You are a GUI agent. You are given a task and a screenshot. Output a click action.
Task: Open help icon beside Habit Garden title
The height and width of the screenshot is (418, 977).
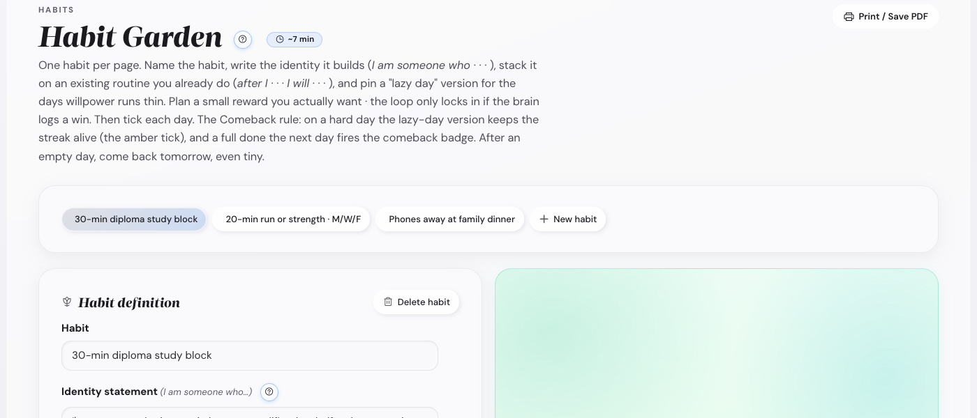click(x=243, y=39)
